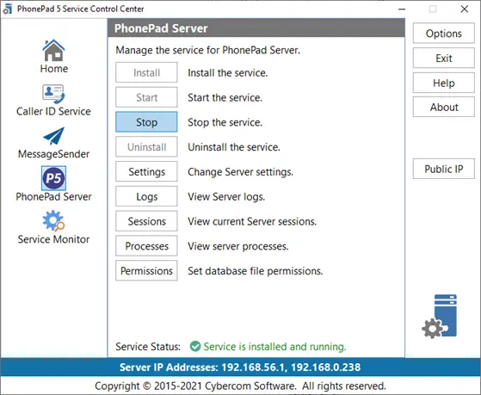Open the Service Monitor gear icon
Screen dimensions: 481x395
[x=53, y=220]
